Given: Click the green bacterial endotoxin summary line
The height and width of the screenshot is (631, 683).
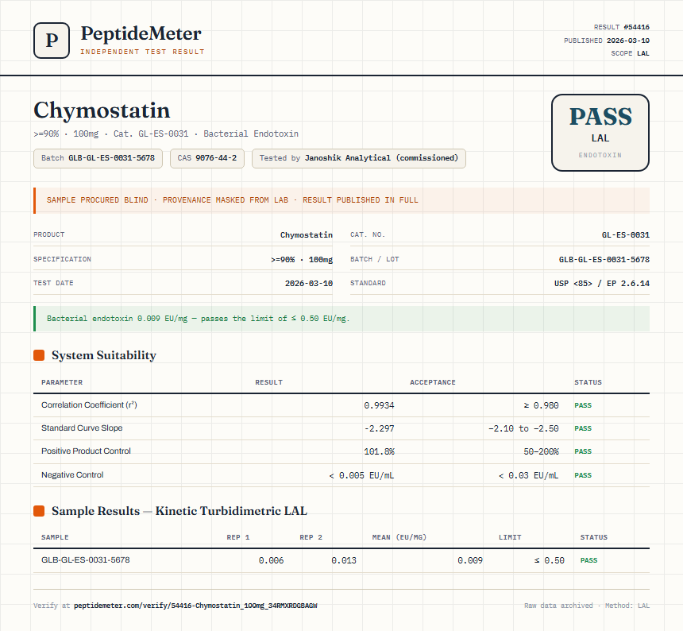Looking at the screenshot, I should pyautogui.click(x=341, y=319).
